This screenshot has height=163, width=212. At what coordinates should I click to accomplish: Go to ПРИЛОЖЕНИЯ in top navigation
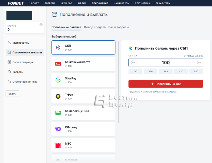[x=100, y=3]
